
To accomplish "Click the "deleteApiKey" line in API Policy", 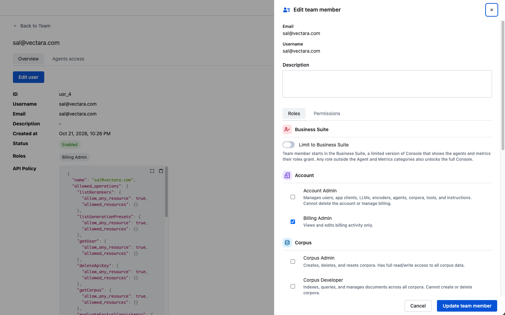I will click(x=98, y=266).
